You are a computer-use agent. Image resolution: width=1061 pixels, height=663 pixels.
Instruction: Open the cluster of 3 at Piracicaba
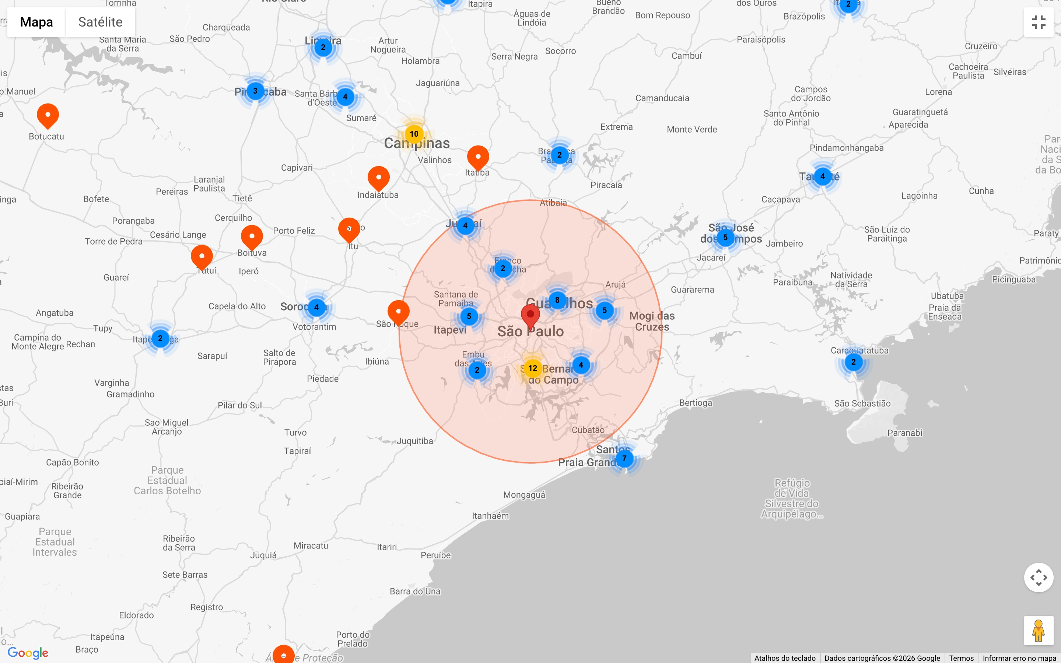pos(255,91)
